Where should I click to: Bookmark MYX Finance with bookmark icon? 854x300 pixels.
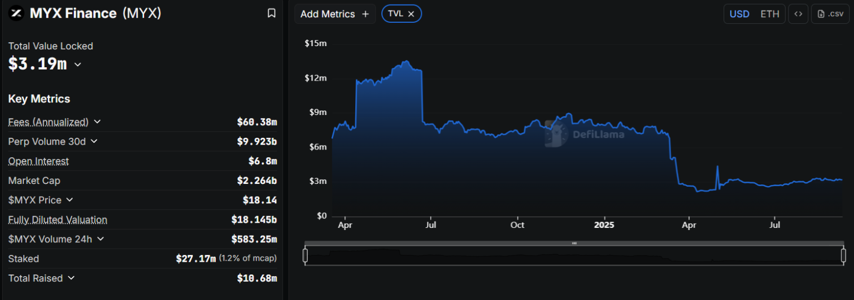pos(271,13)
